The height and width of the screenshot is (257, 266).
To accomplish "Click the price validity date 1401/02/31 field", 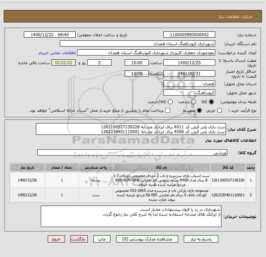I will click(x=189, y=73).
